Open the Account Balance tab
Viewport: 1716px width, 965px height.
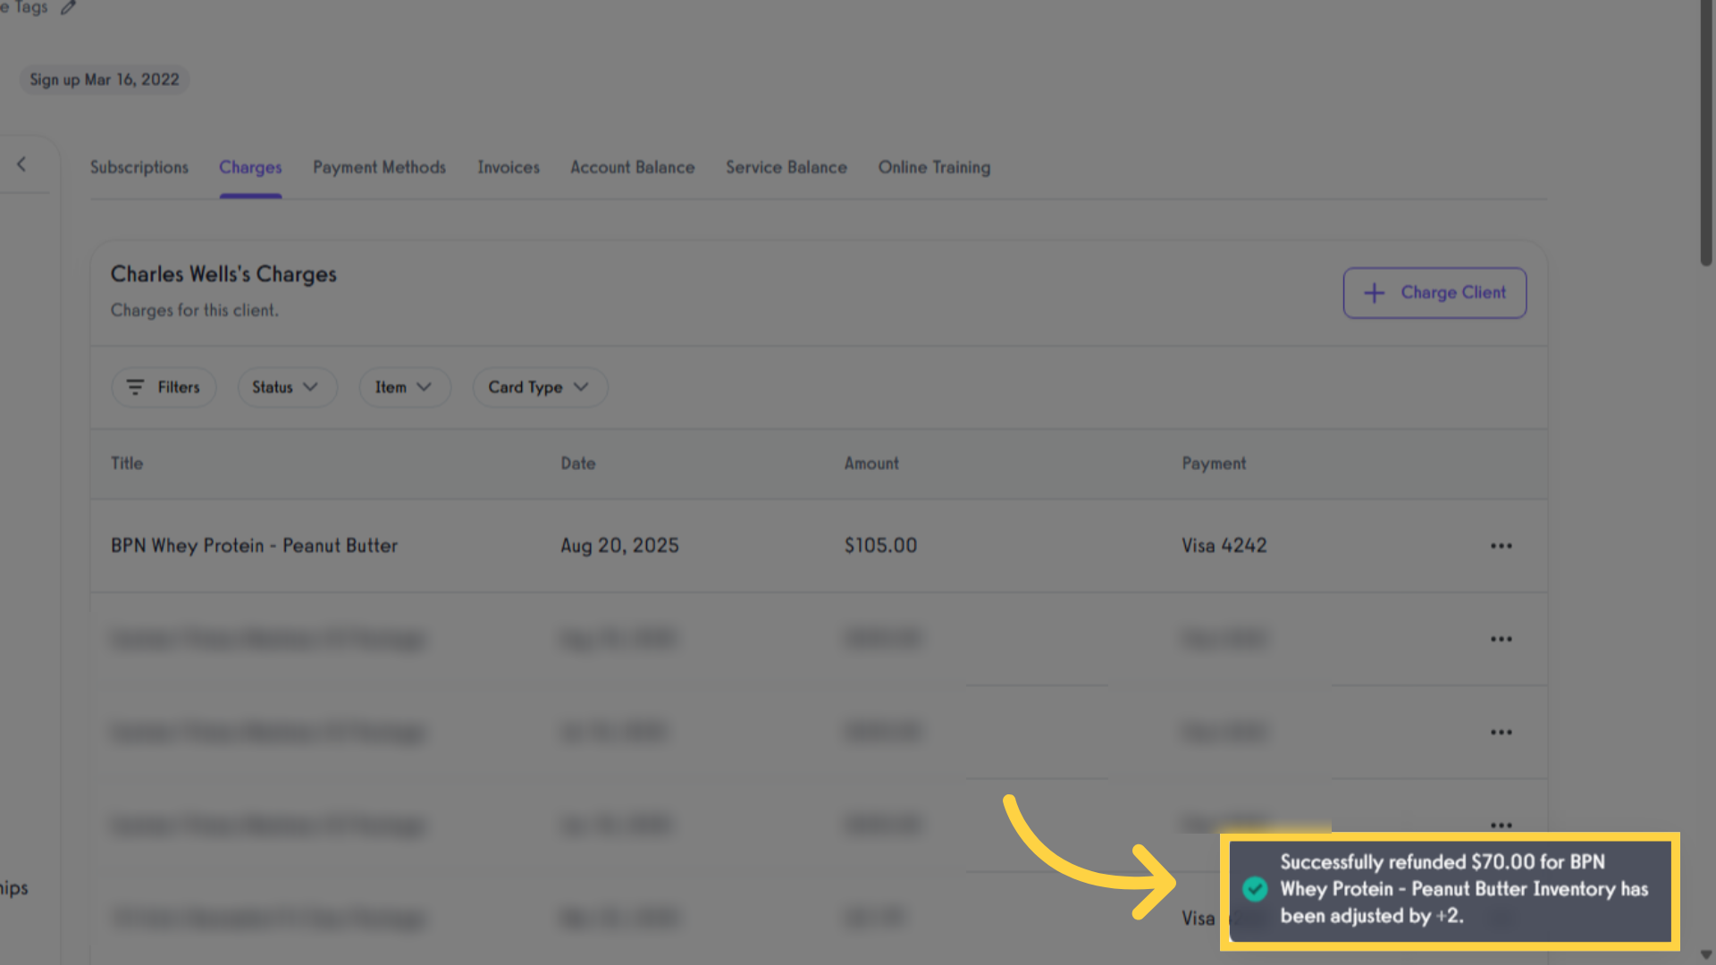633,167
